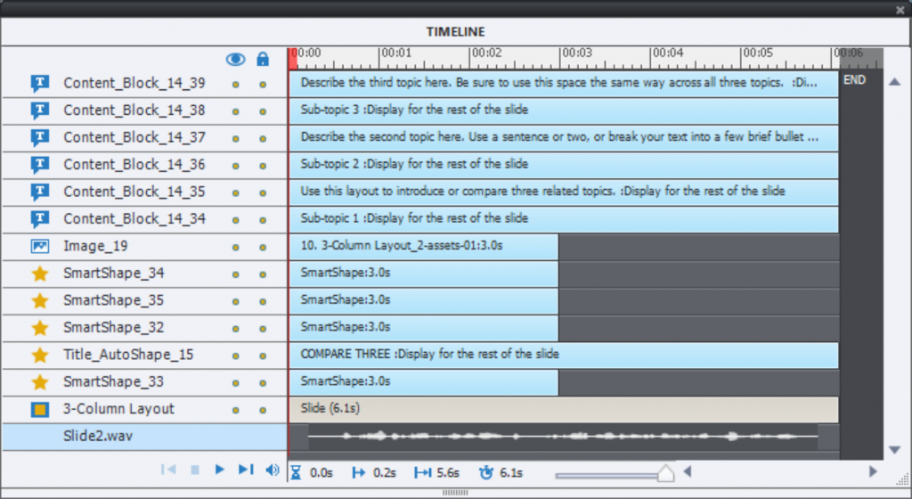Toggle the lock dot for SmartShape_32
This screenshot has width=912, height=499.
[263, 328]
